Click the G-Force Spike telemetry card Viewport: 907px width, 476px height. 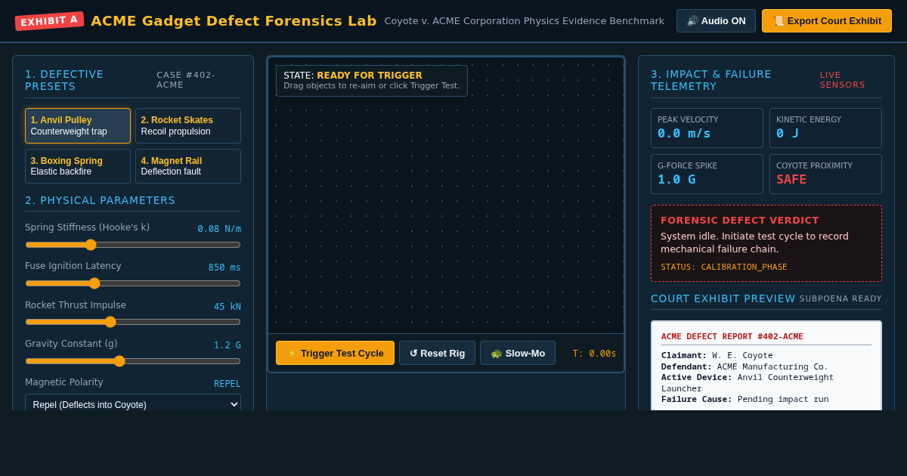pos(707,175)
